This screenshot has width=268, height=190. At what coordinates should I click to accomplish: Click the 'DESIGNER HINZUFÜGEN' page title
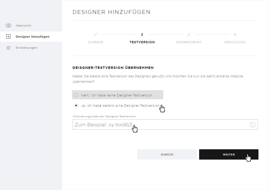pyautogui.click(x=111, y=12)
